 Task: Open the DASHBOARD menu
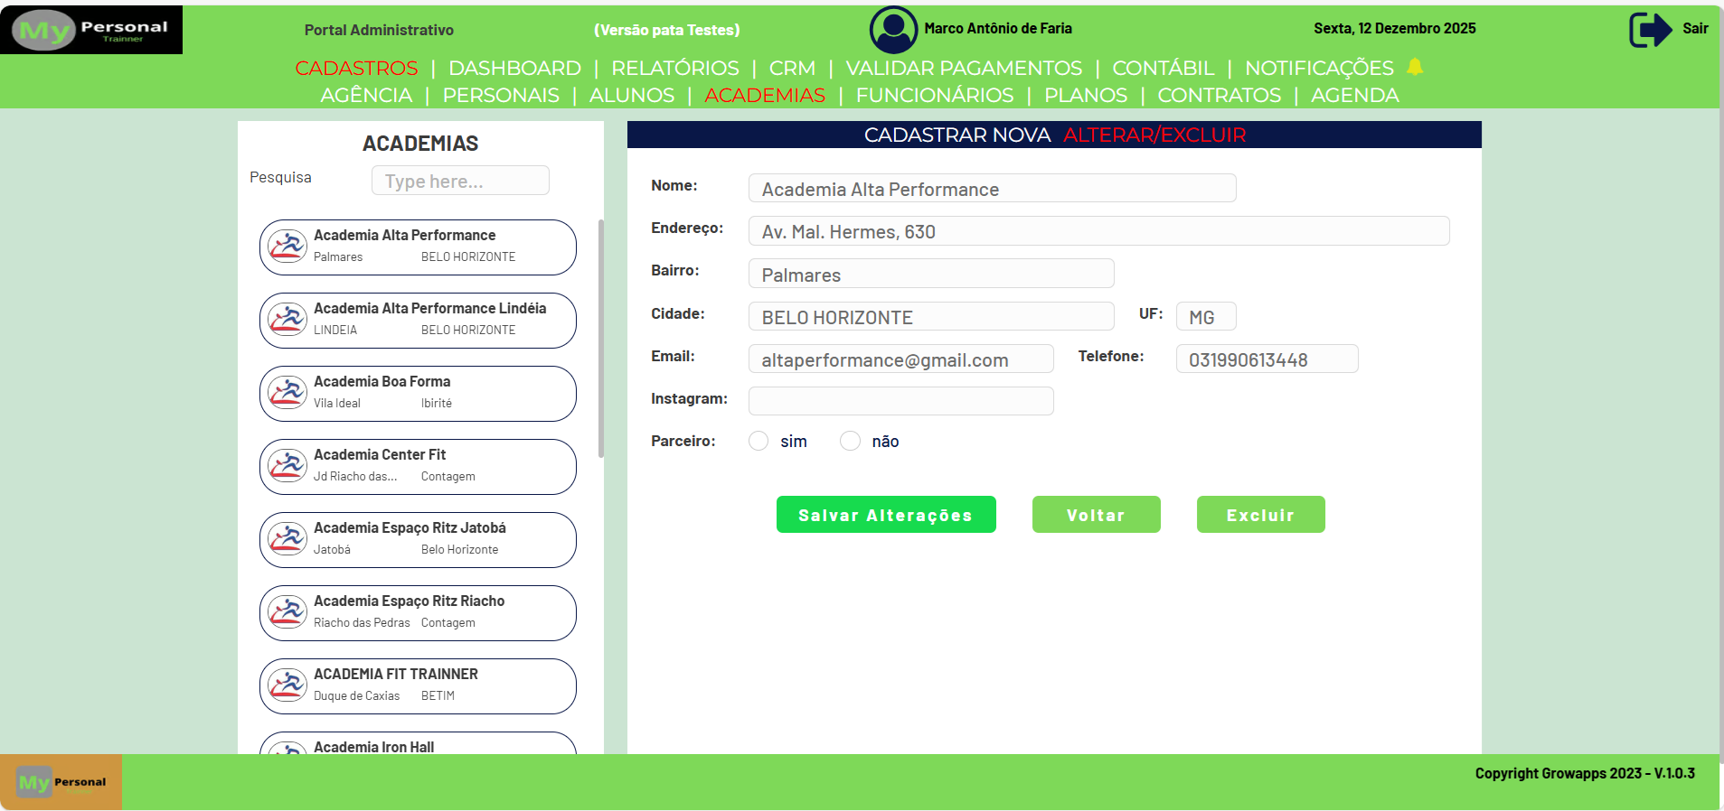514,68
